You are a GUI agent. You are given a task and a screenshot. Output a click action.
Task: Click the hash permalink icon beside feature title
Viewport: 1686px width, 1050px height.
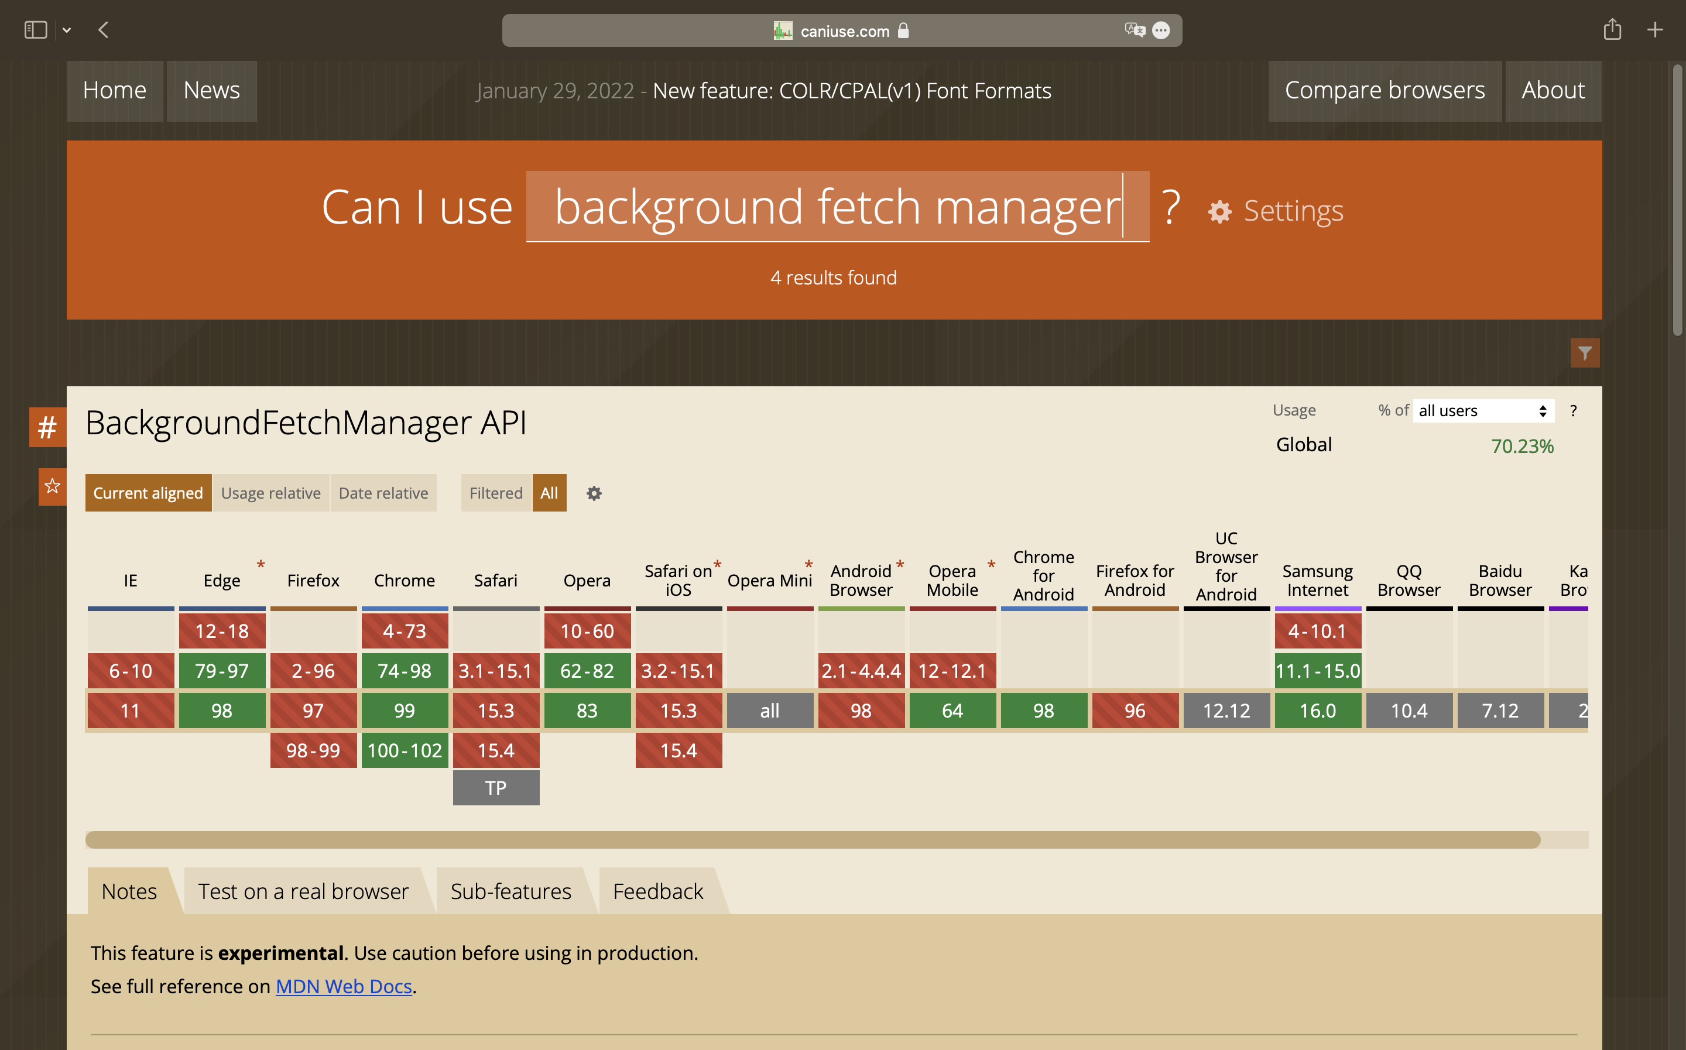47,427
